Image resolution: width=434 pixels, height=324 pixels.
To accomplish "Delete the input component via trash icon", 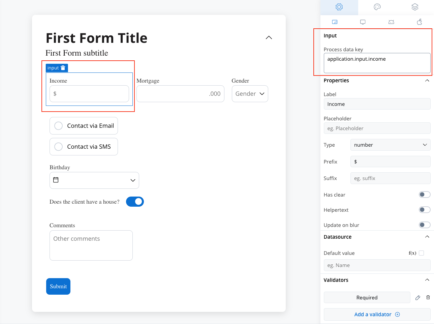I will 63,68.
